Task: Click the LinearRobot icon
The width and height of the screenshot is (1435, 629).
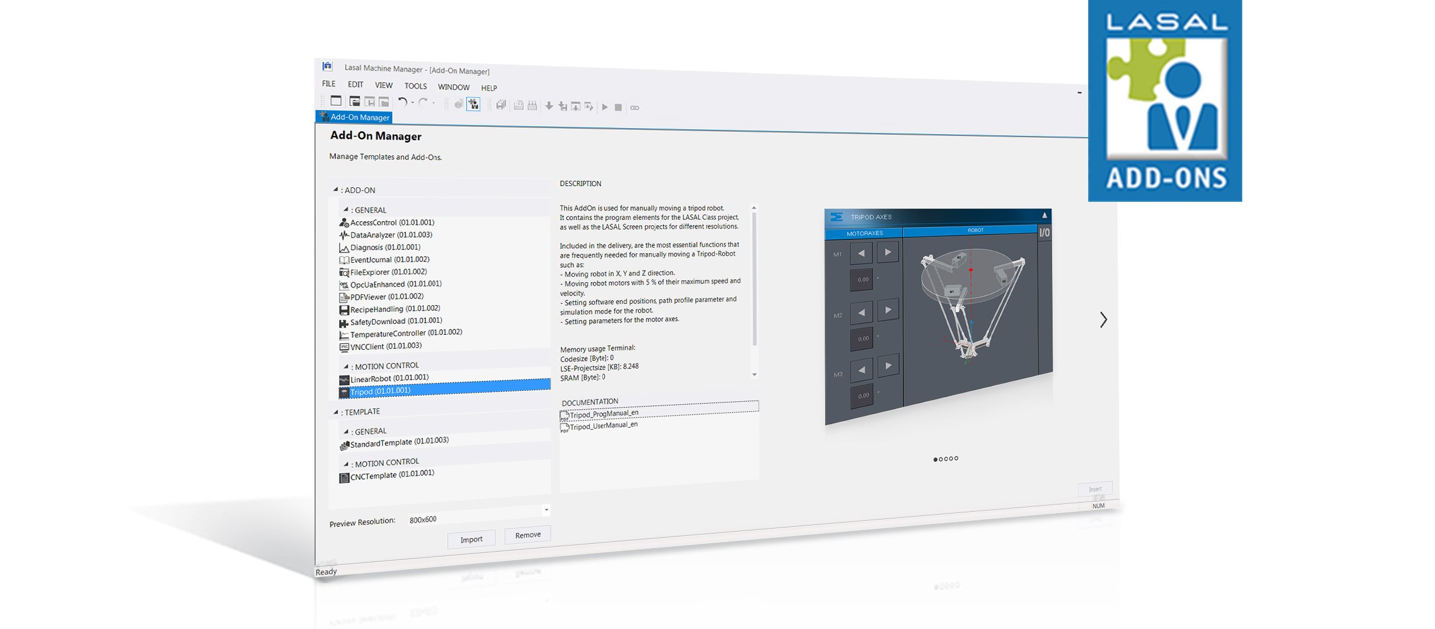Action: point(344,380)
